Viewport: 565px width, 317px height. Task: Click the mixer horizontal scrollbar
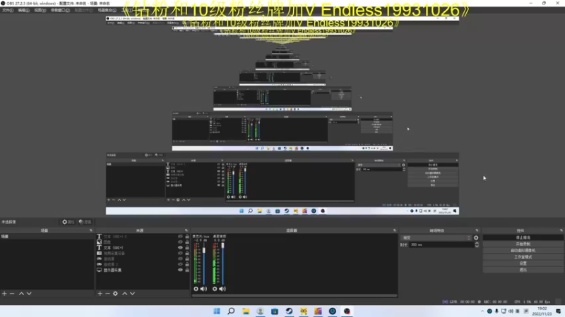pyautogui.click(x=295, y=295)
